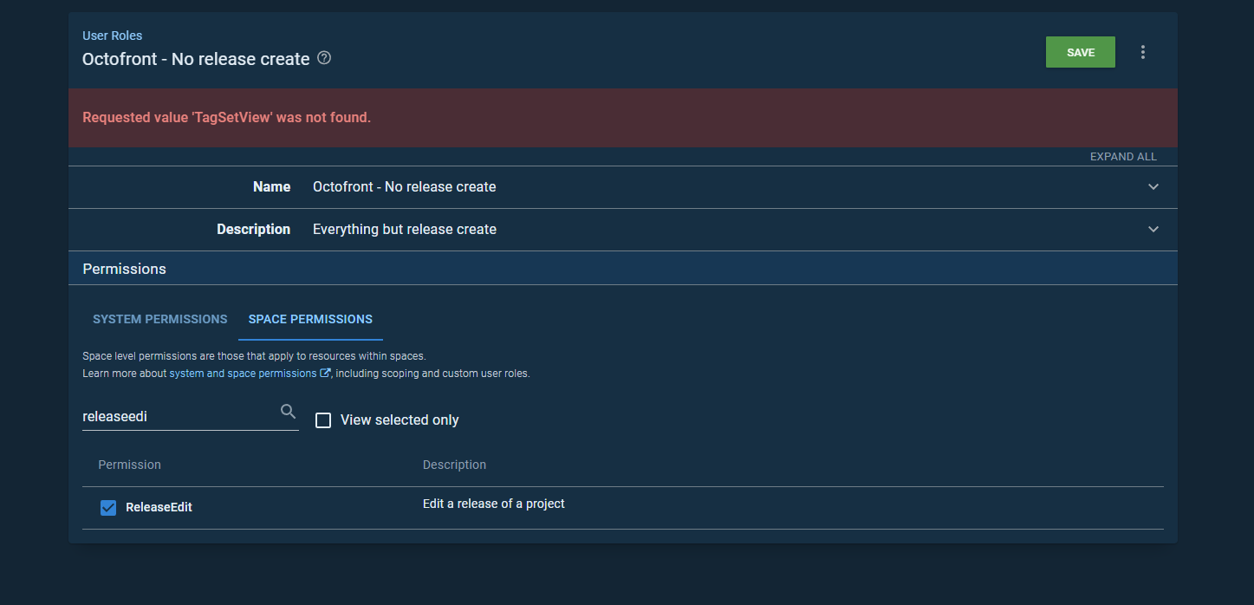This screenshot has width=1254, height=605.
Task: Collapse the Permissions section header
Action: coord(124,269)
